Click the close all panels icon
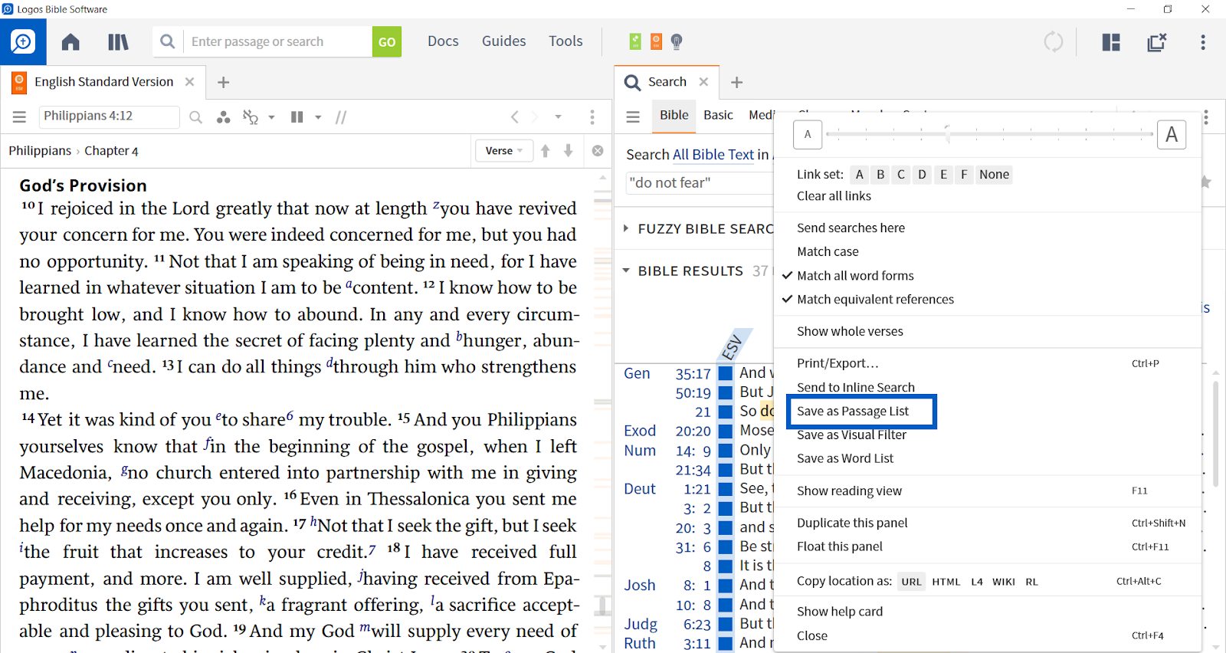The height and width of the screenshot is (653, 1226). (1157, 41)
